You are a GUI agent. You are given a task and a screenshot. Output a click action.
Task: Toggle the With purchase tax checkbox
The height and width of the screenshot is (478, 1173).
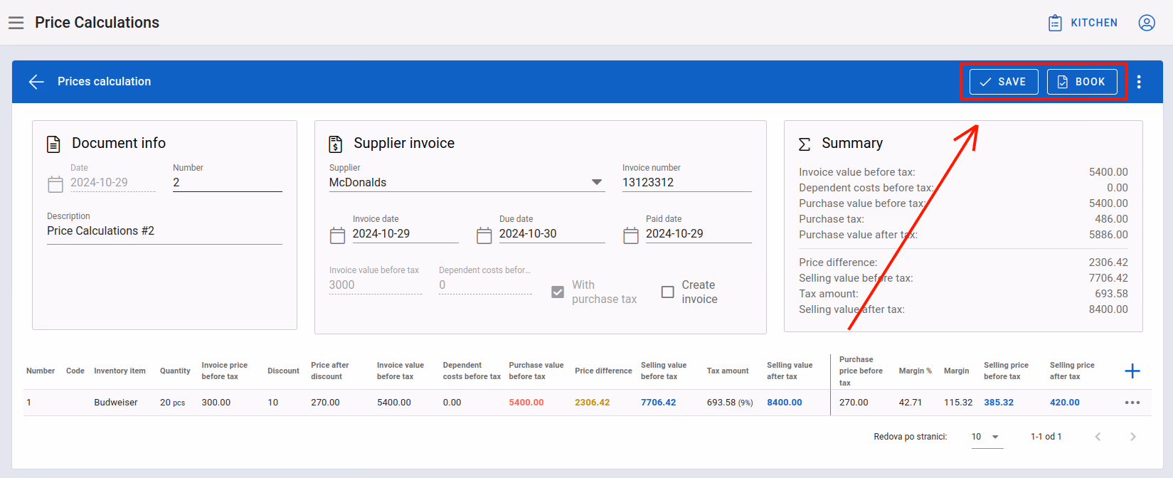[558, 292]
